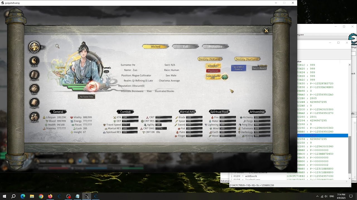Click the Interests entry Boneware
The height and width of the screenshot is (200, 357).
[x=138, y=91]
